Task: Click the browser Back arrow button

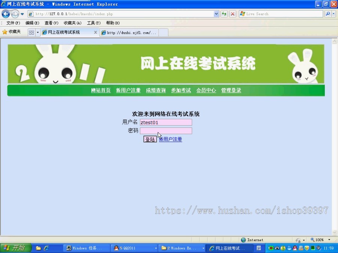Action: click(x=6, y=14)
